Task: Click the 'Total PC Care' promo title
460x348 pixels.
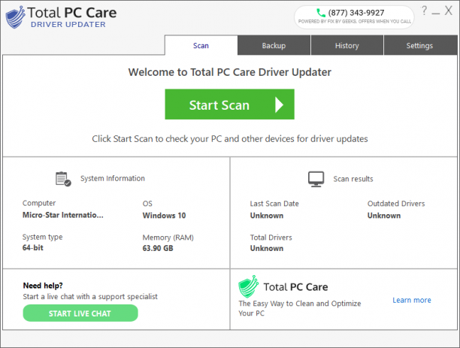Action: (295, 287)
